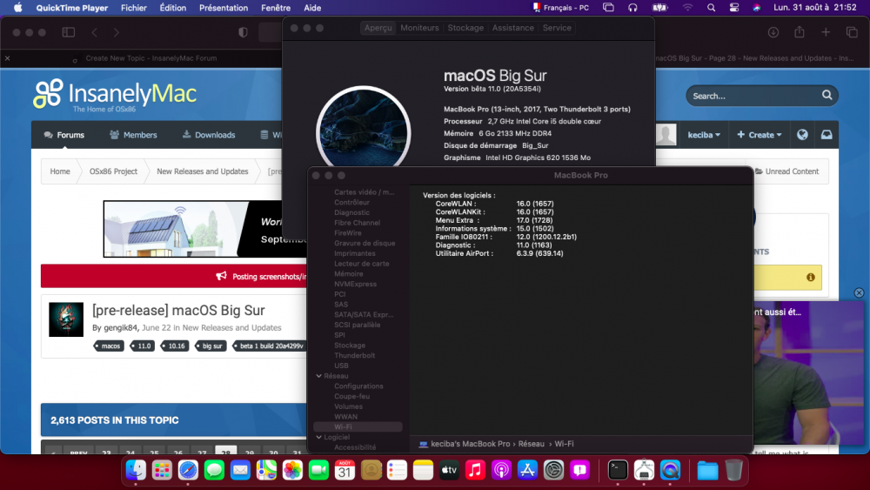The image size is (870, 490).
Task: Click the Safari sidebar toggle icon
Action: [69, 32]
